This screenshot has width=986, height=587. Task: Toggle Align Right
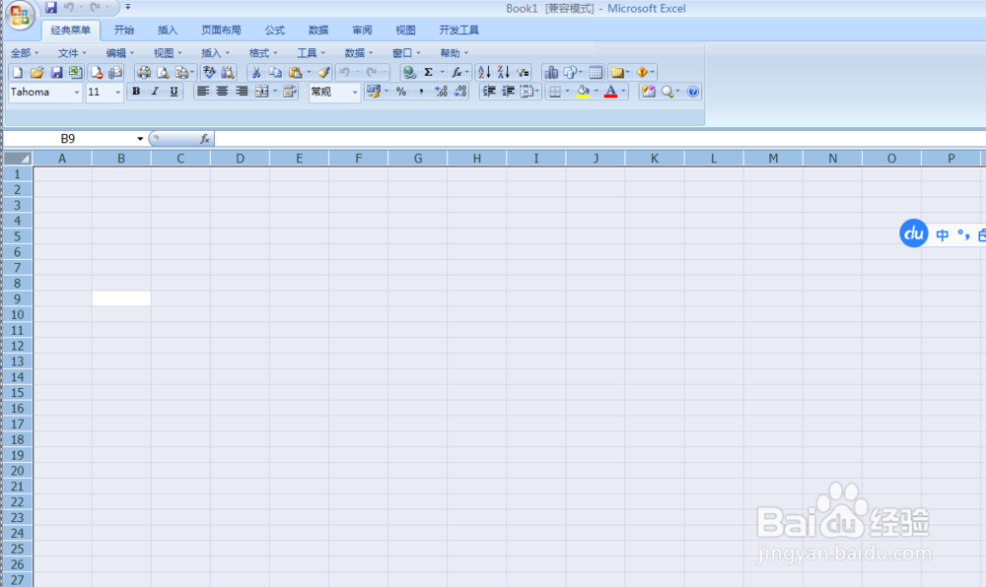point(242,92)
